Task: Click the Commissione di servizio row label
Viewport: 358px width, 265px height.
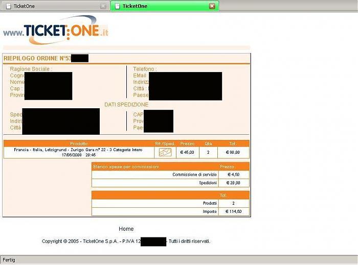Action: [x=194, y=175]
